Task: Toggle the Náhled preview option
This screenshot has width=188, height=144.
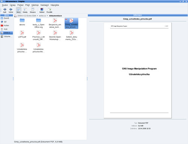Action: point(42,10)
